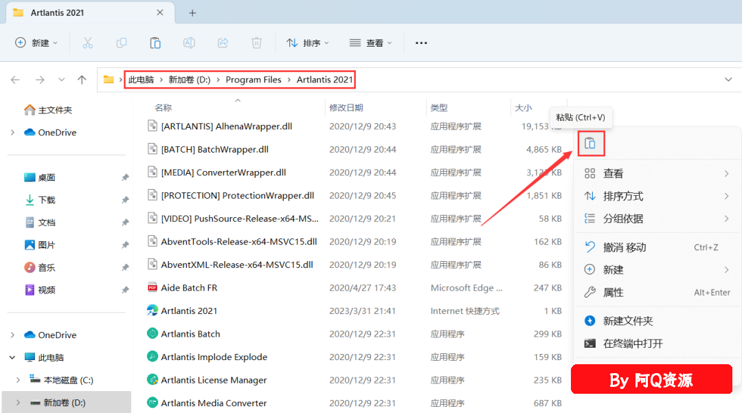This screenshot has width=742, height=413.
Task: Pin toggle next to 桌面
Action: (x=125, y=177)
